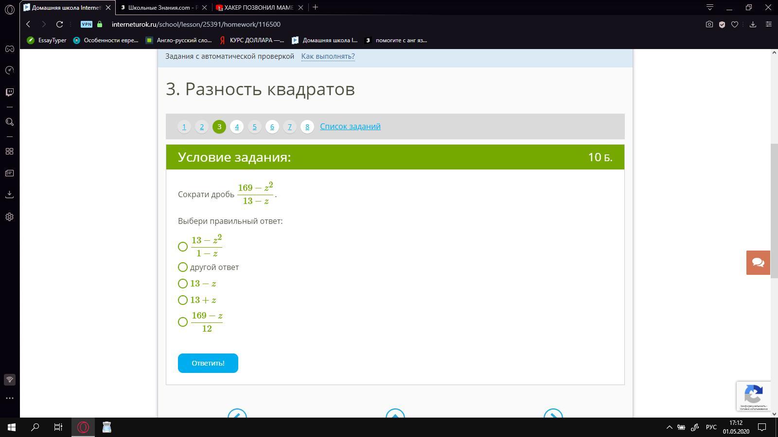Go to task number 6
The height and width of the screenshot is (437, 778).
272,127
